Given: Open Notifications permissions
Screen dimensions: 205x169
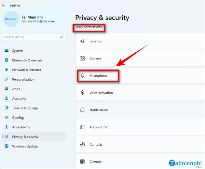Looking at the screenshot, I should [x=140, y=110].
